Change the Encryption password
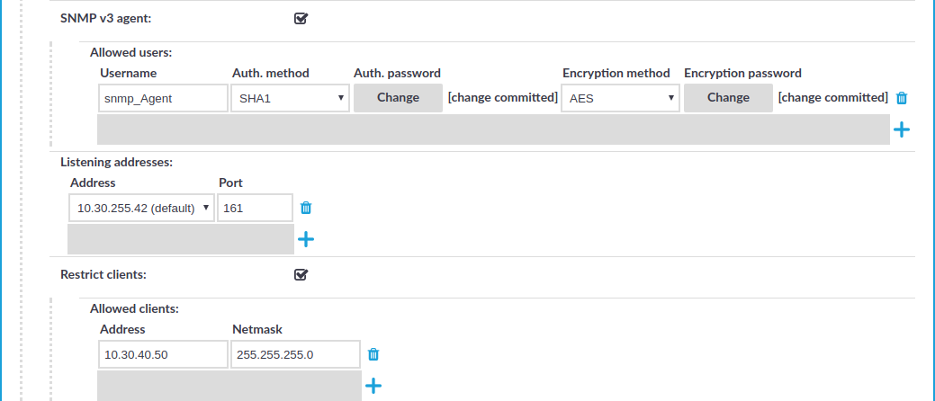The image size is (935, 401). (x=728, y=98)
